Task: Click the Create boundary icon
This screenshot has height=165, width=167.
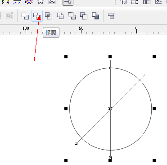Action: pyautogui.click(x=95, y=16)
